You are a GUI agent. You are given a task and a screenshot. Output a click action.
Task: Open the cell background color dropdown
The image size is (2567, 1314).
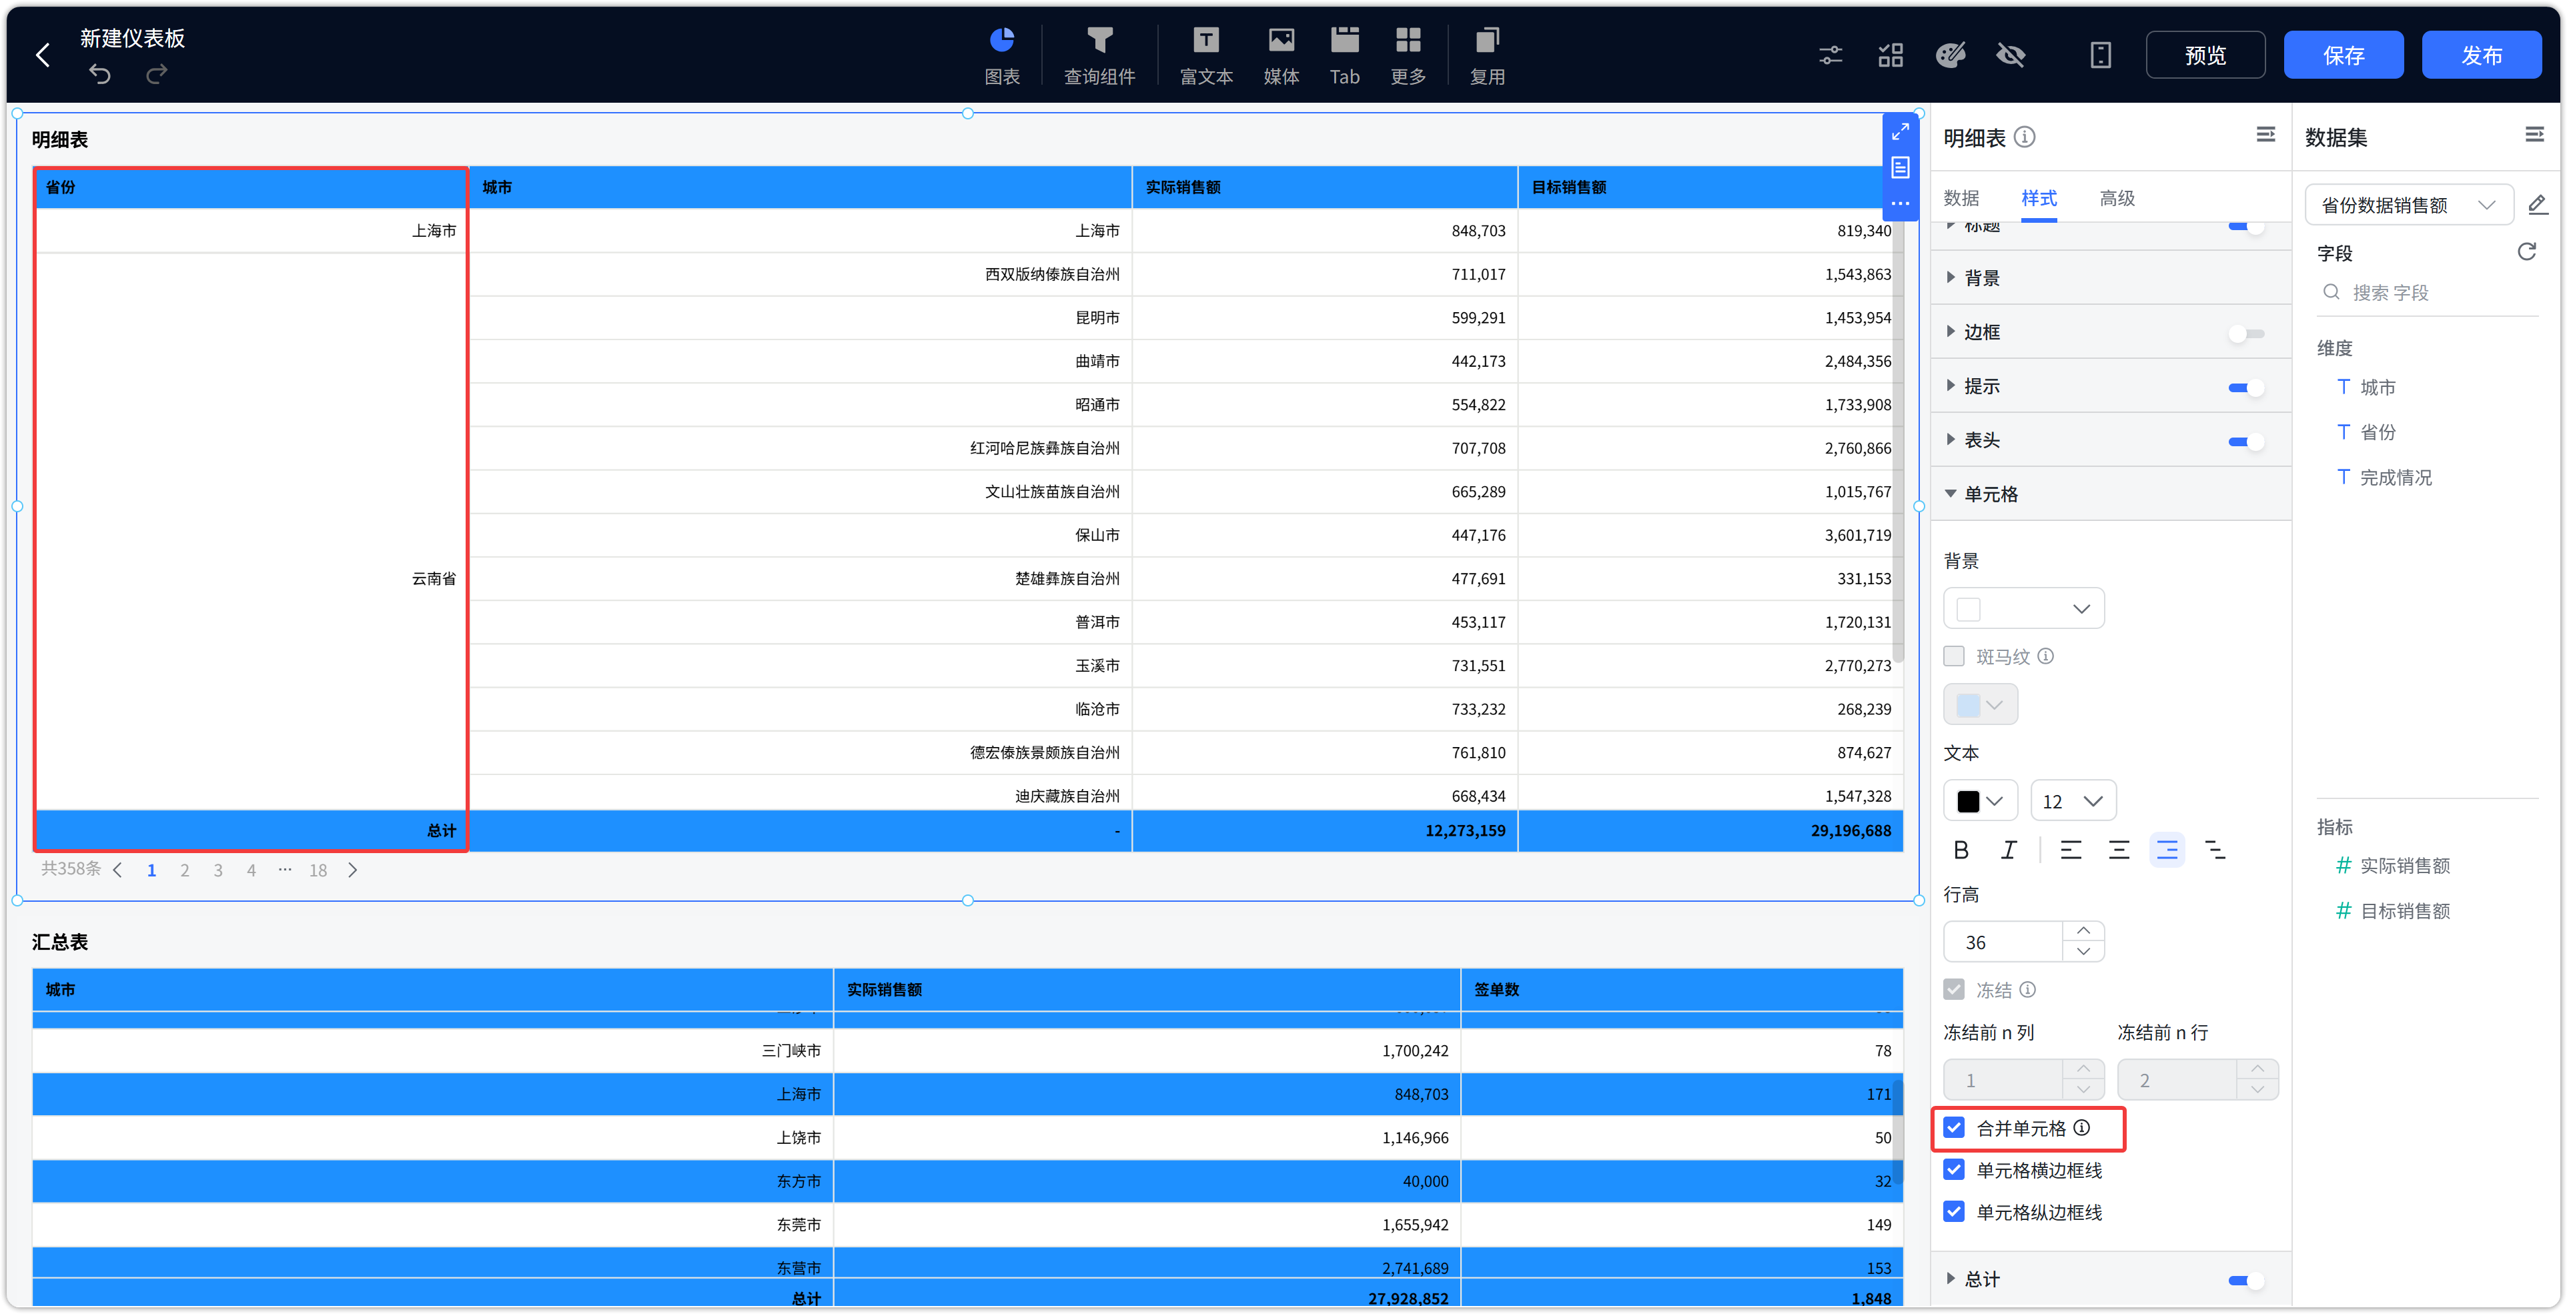pyautogui.click(x=2024, y=609)
